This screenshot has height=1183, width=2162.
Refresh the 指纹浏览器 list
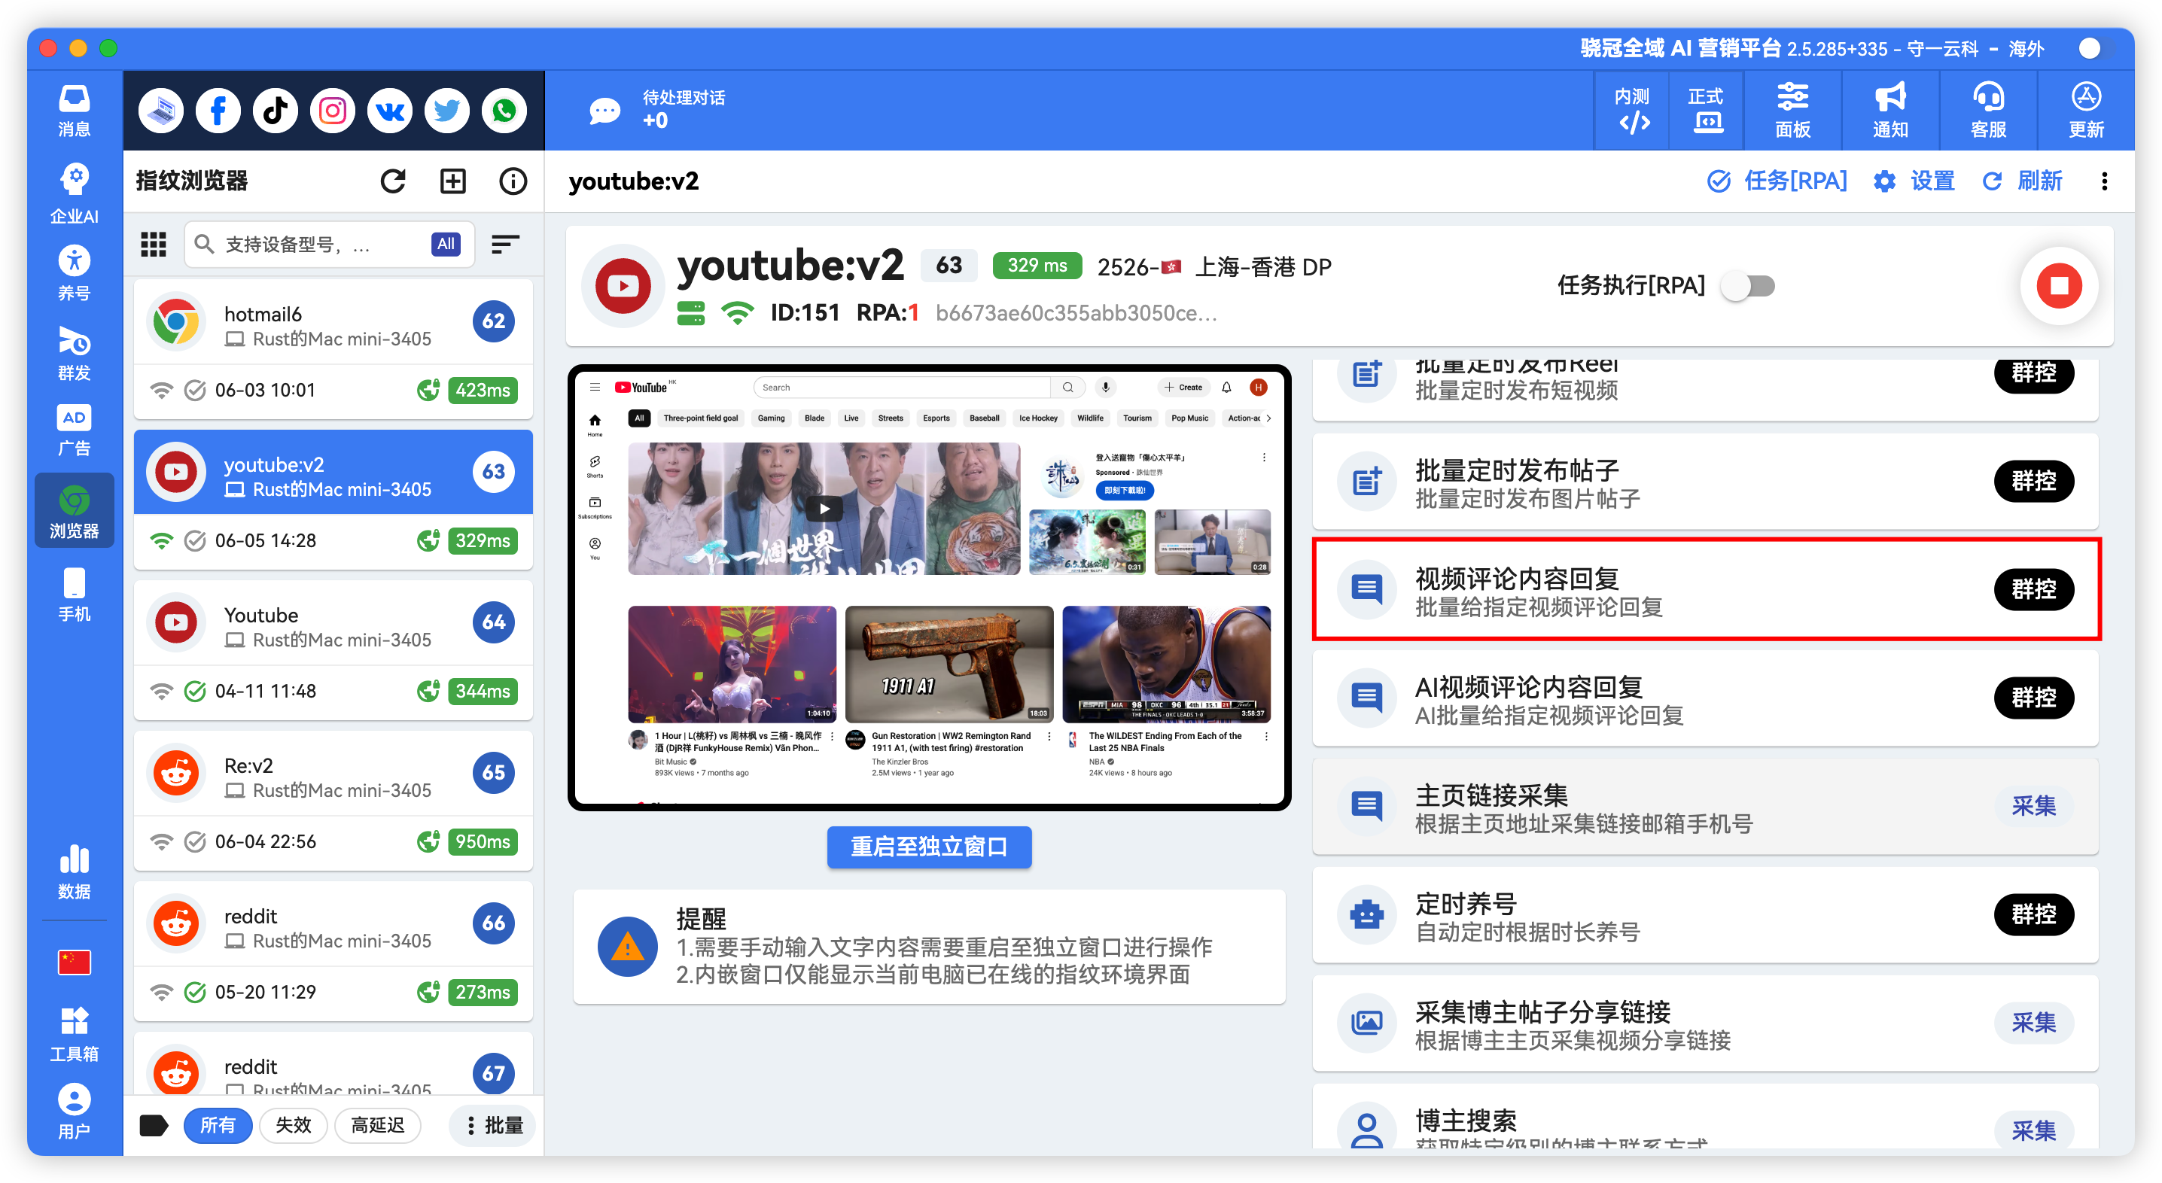[393, 181]
